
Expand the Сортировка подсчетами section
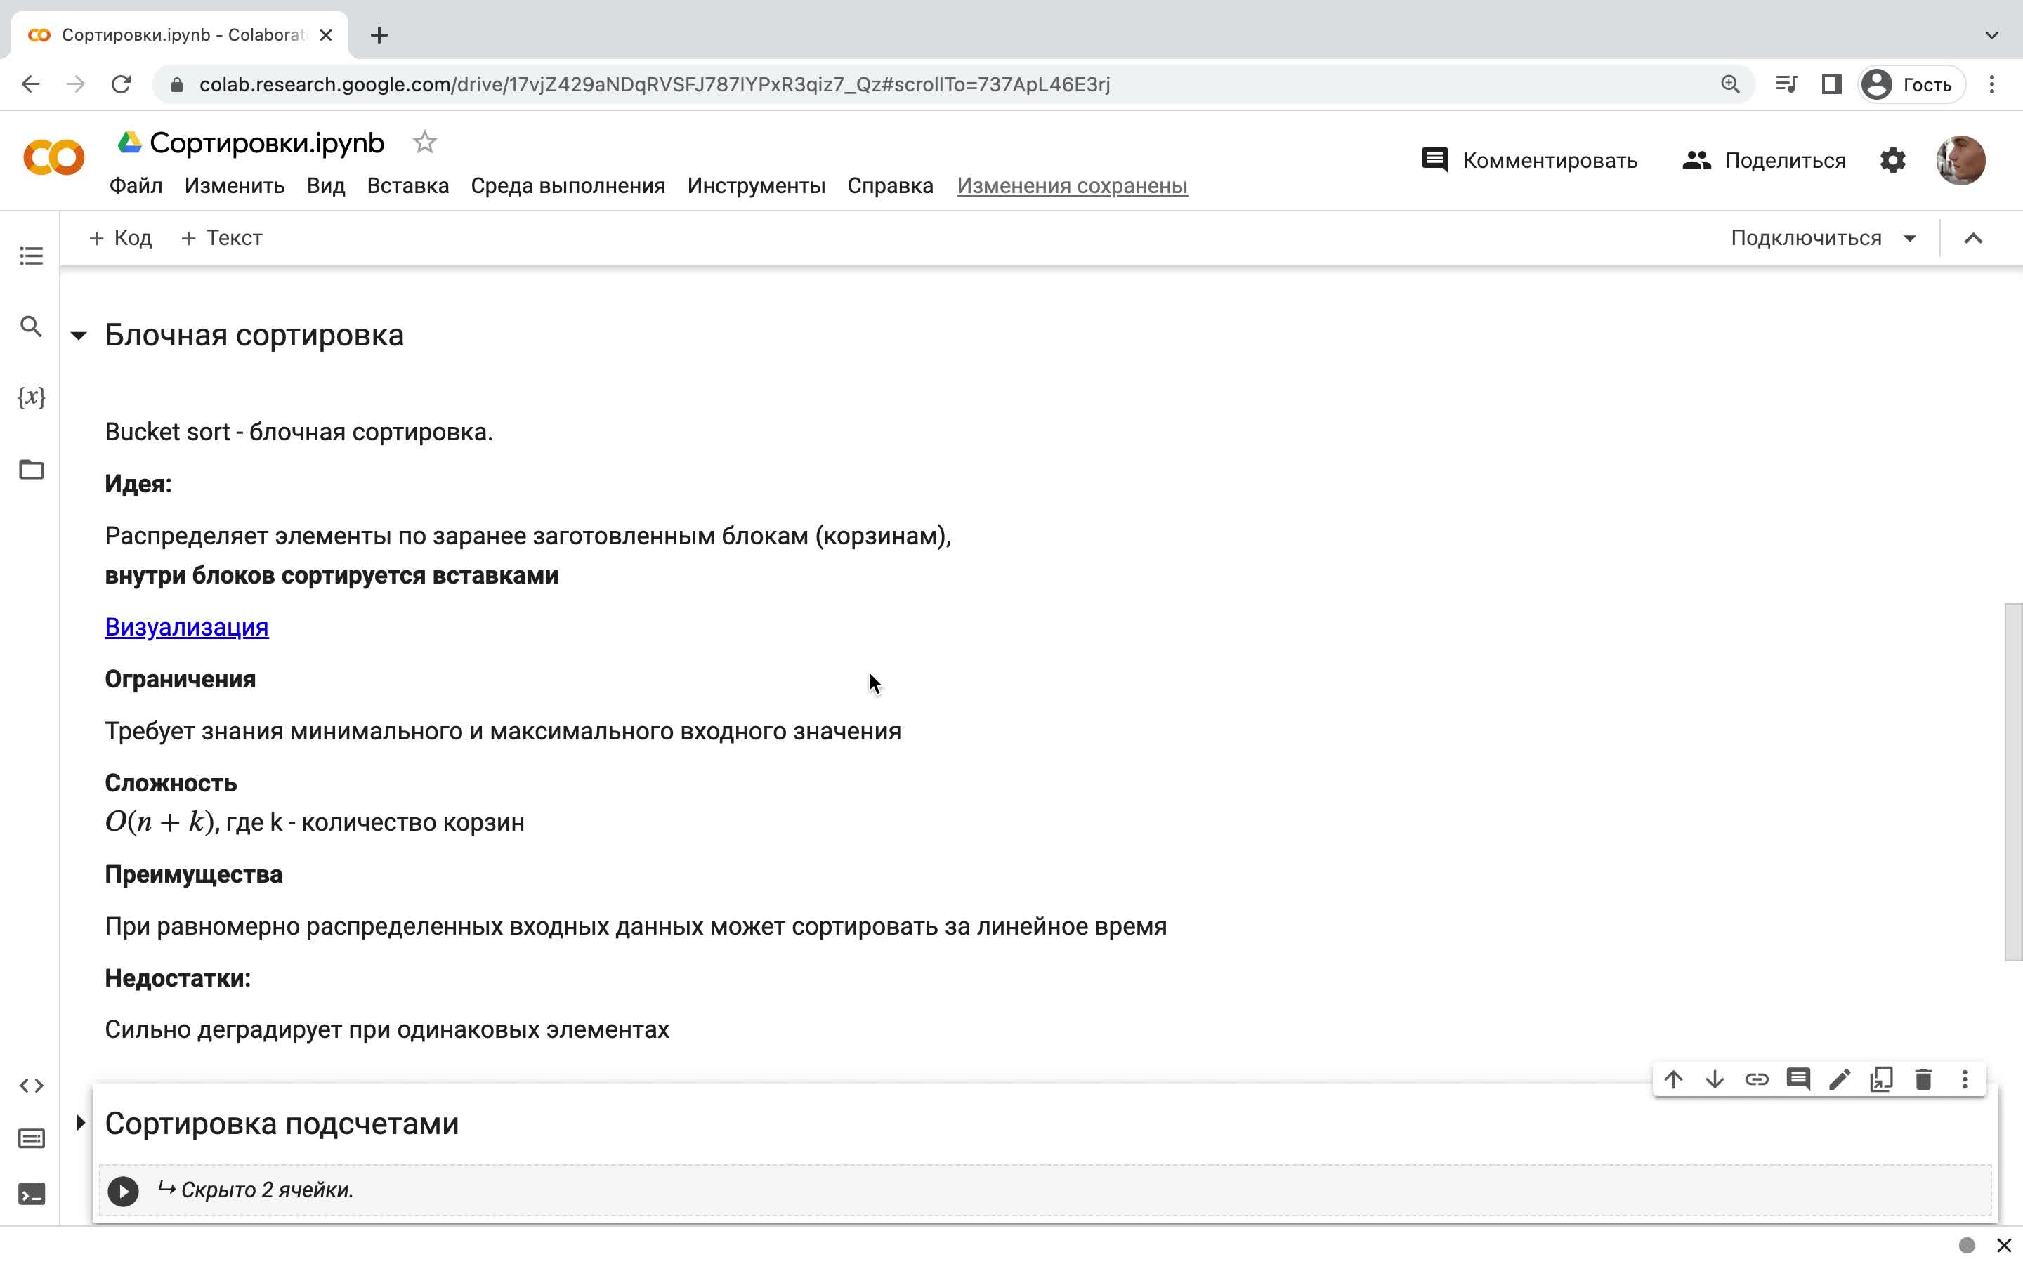tap(80, 1123)
